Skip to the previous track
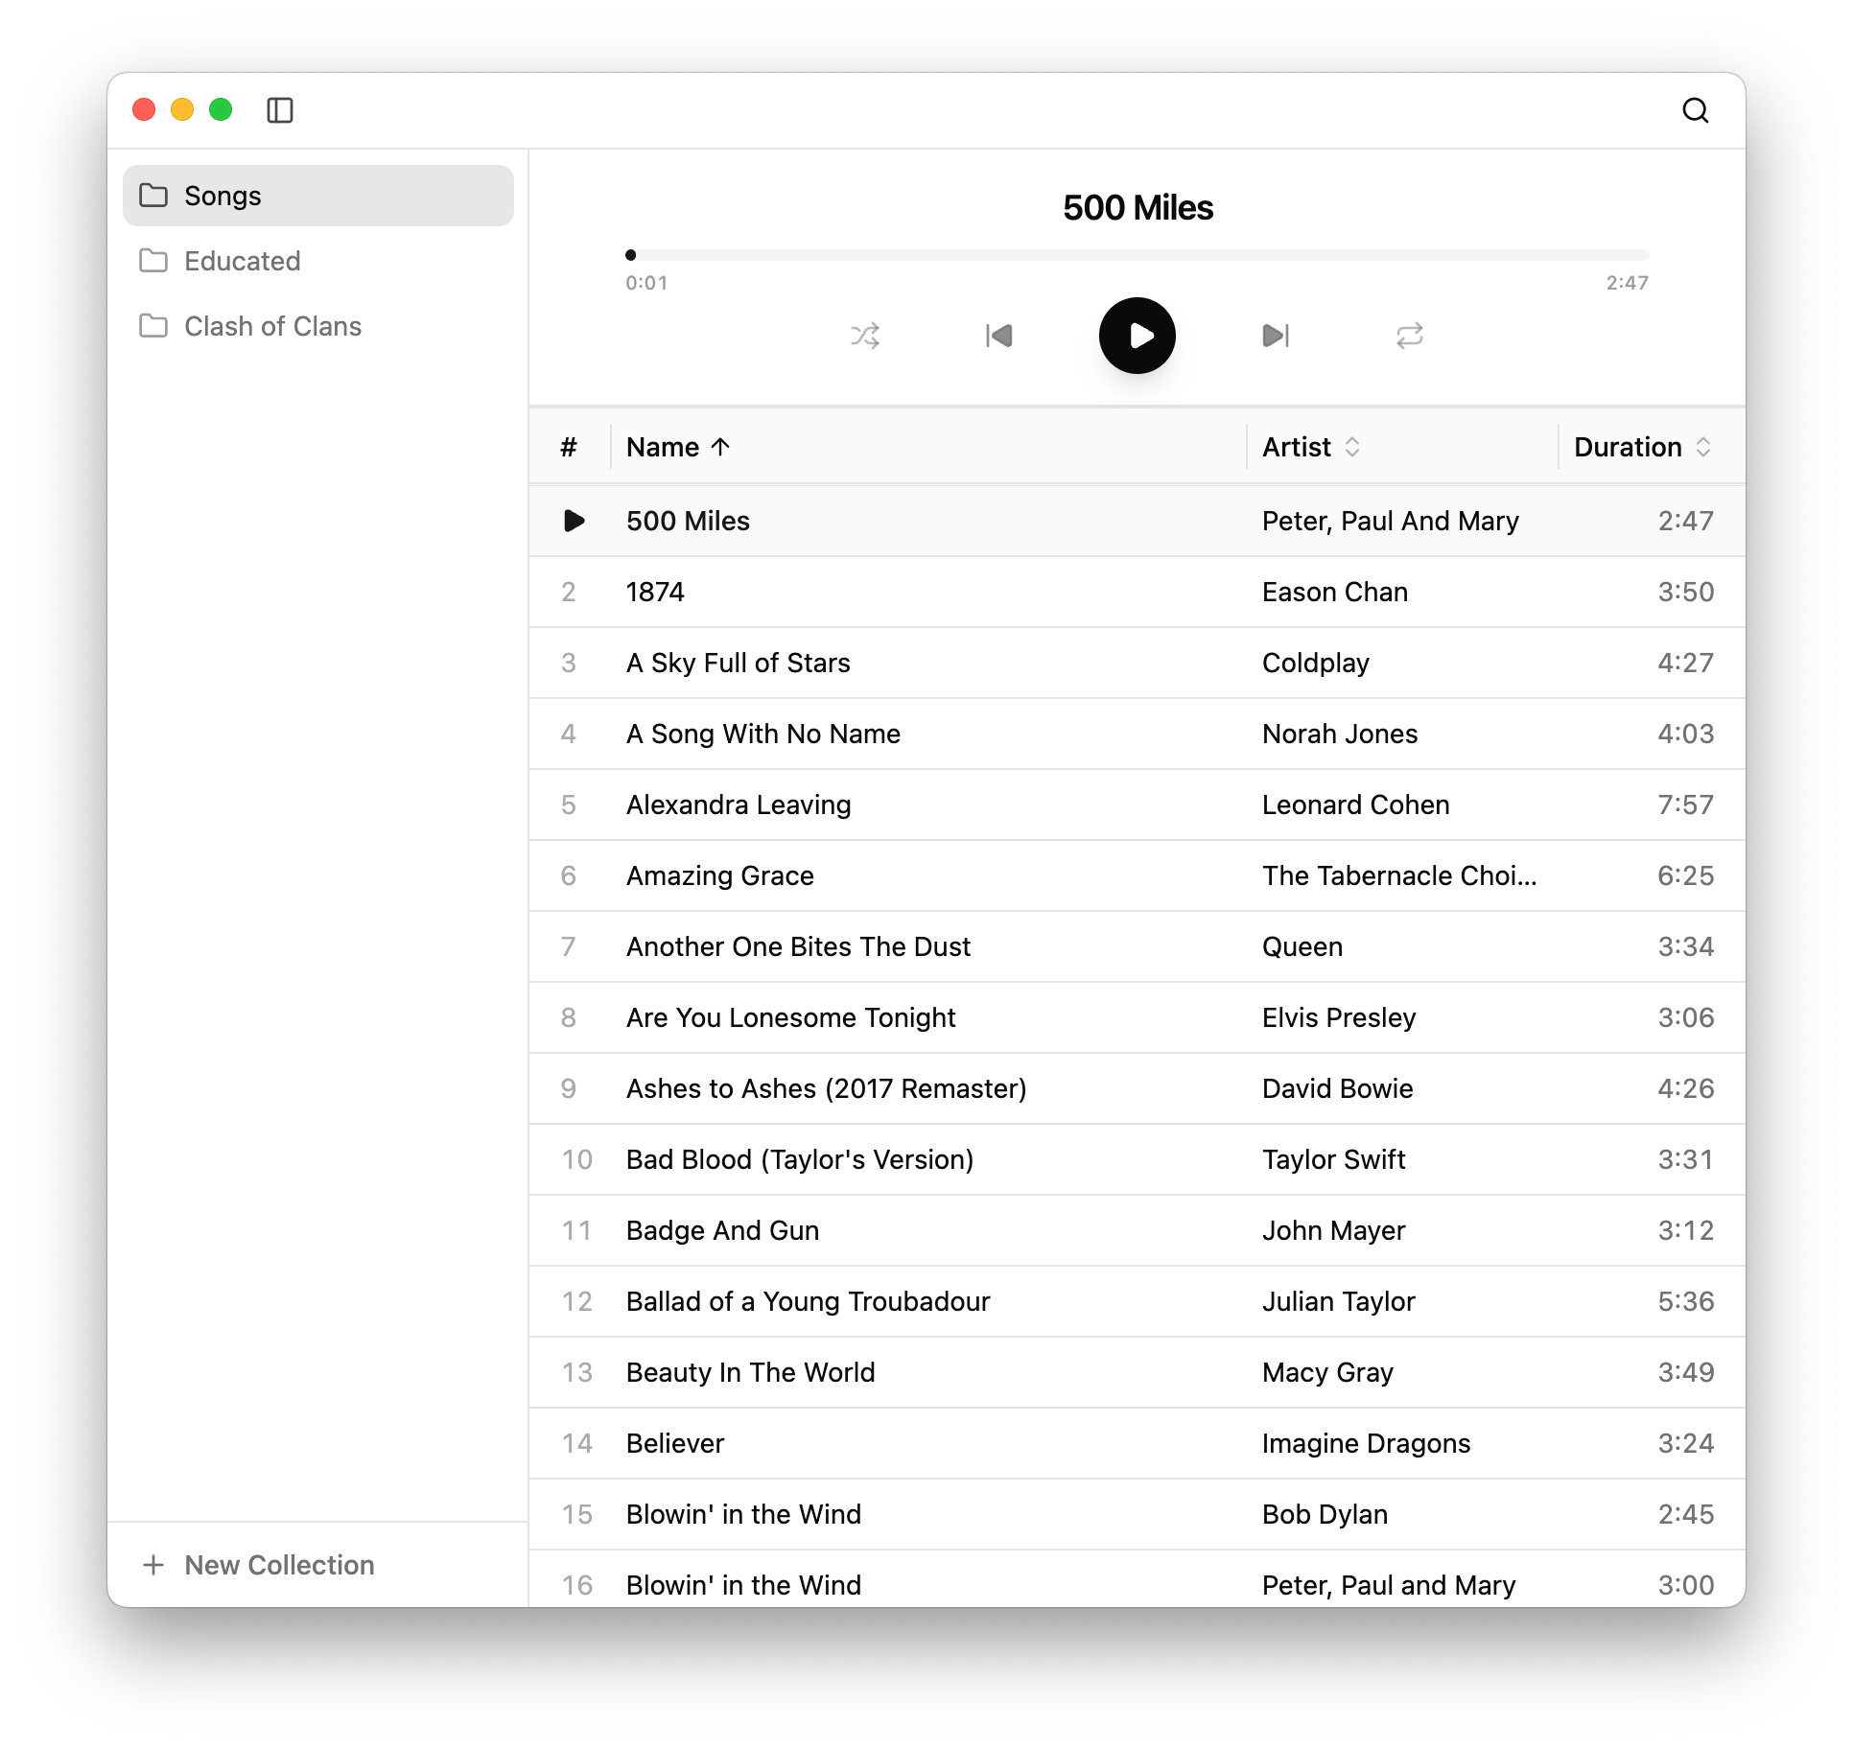 [x=999, y=336]
